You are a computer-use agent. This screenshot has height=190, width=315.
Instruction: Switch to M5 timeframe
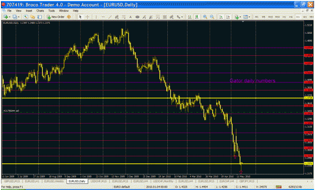pyautogui.click(x=264, y=17)
